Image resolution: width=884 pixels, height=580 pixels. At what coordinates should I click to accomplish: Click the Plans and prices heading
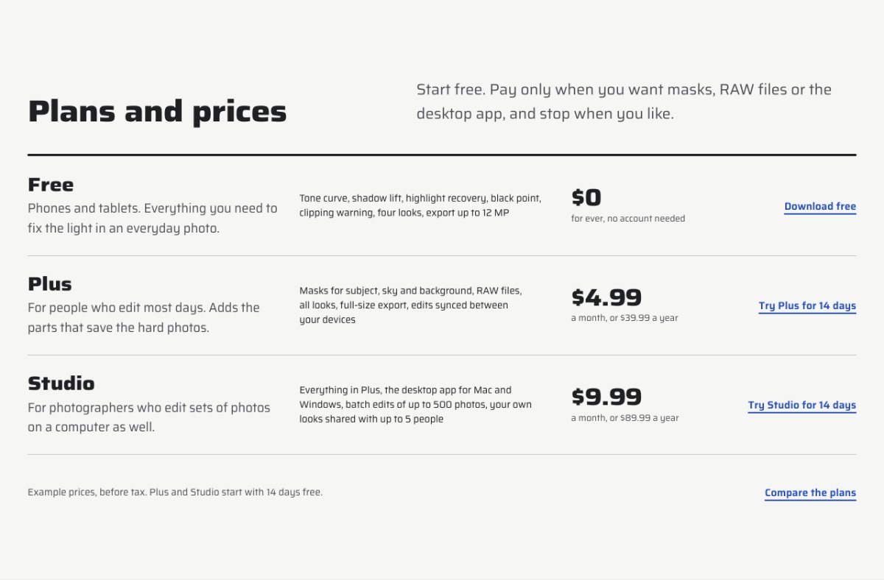point(157,112)
